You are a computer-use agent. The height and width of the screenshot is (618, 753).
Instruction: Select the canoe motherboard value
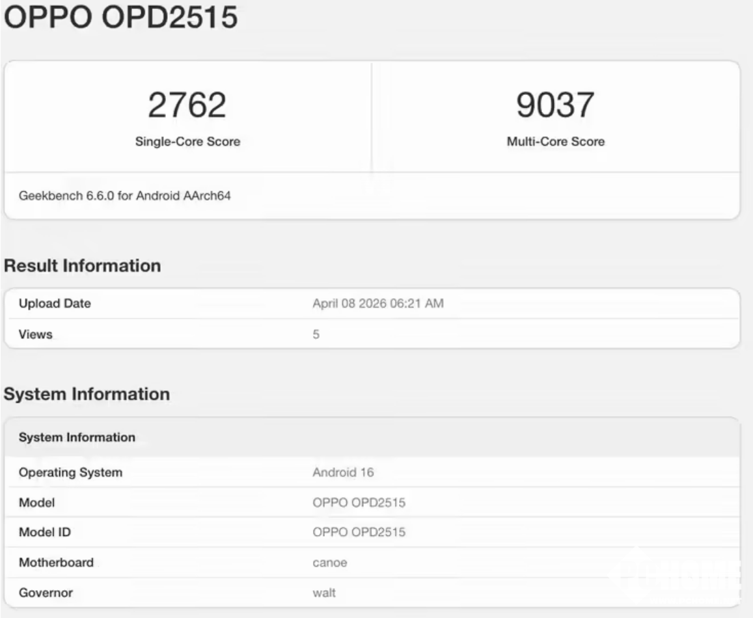point(329,563)
